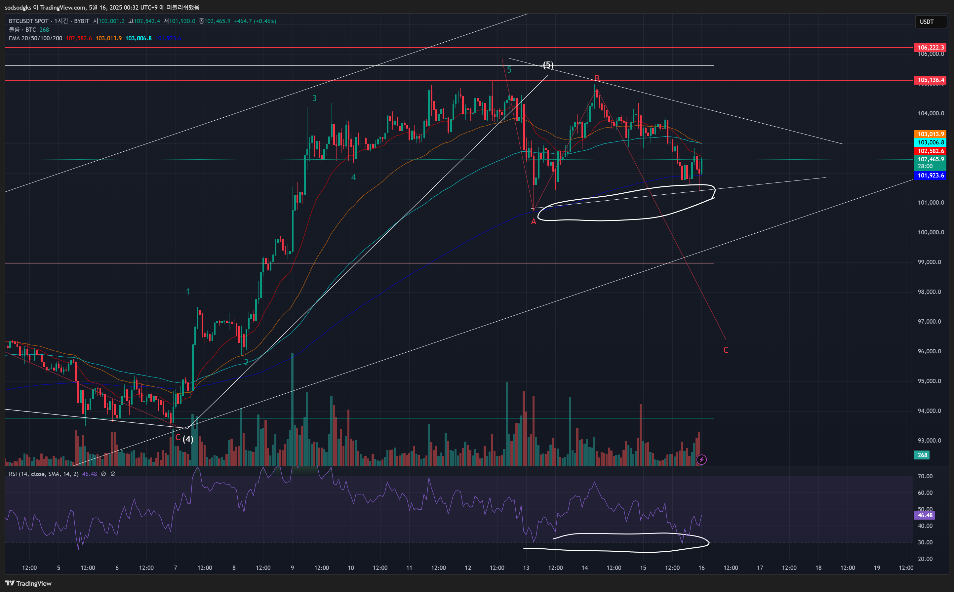954x592 pixels.
Task: Select the 볼륨 · BTC indicator legend
Action: [22, 29]
